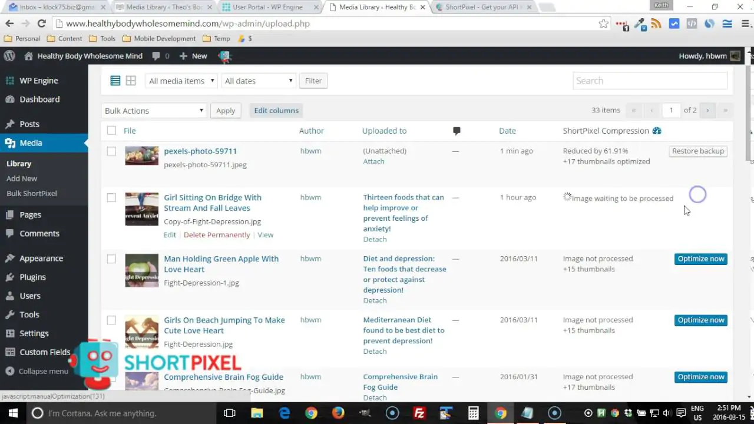This screenshot has height=424, width=754.
Task: Open Bulk ShortPixel submenu item
Action: click(x=32, y=193)
